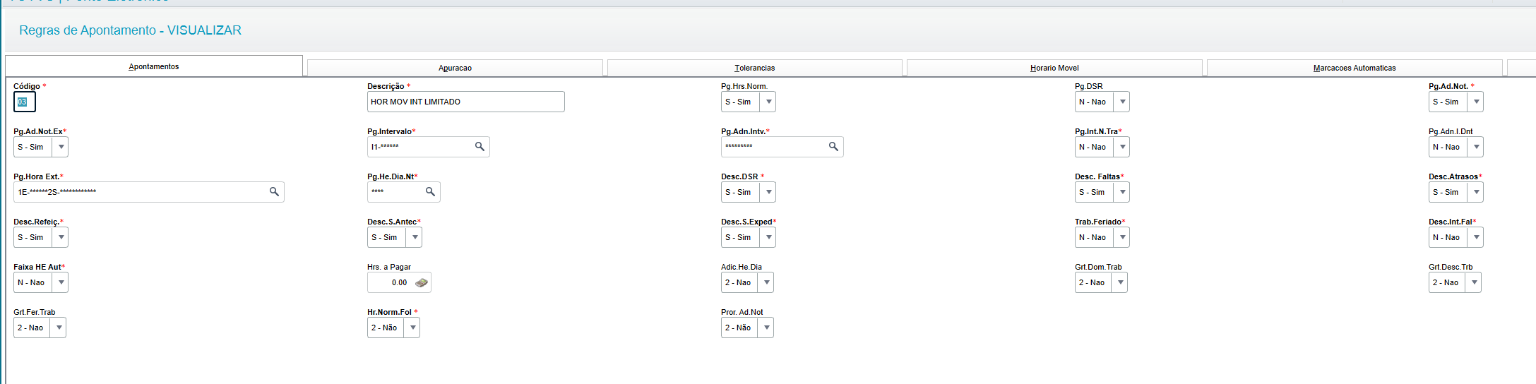This screenshot has width=1536, height=384.
Task: Expand the Pg.Hrs.Norm. dropdown
Action: 768,102
